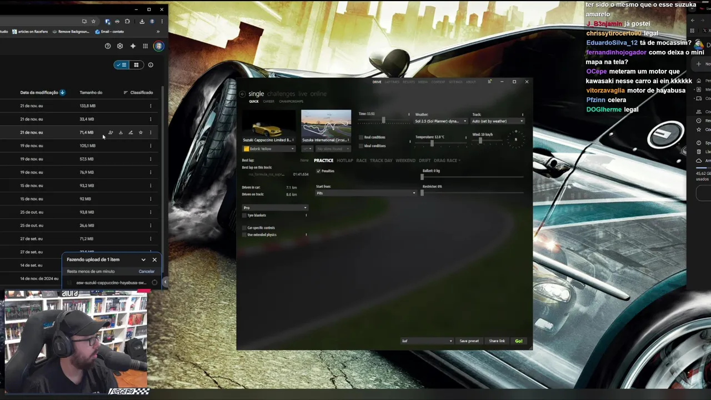Switch to Track Day mode tab
Screen dimensions: 711x400
(381, 161)
